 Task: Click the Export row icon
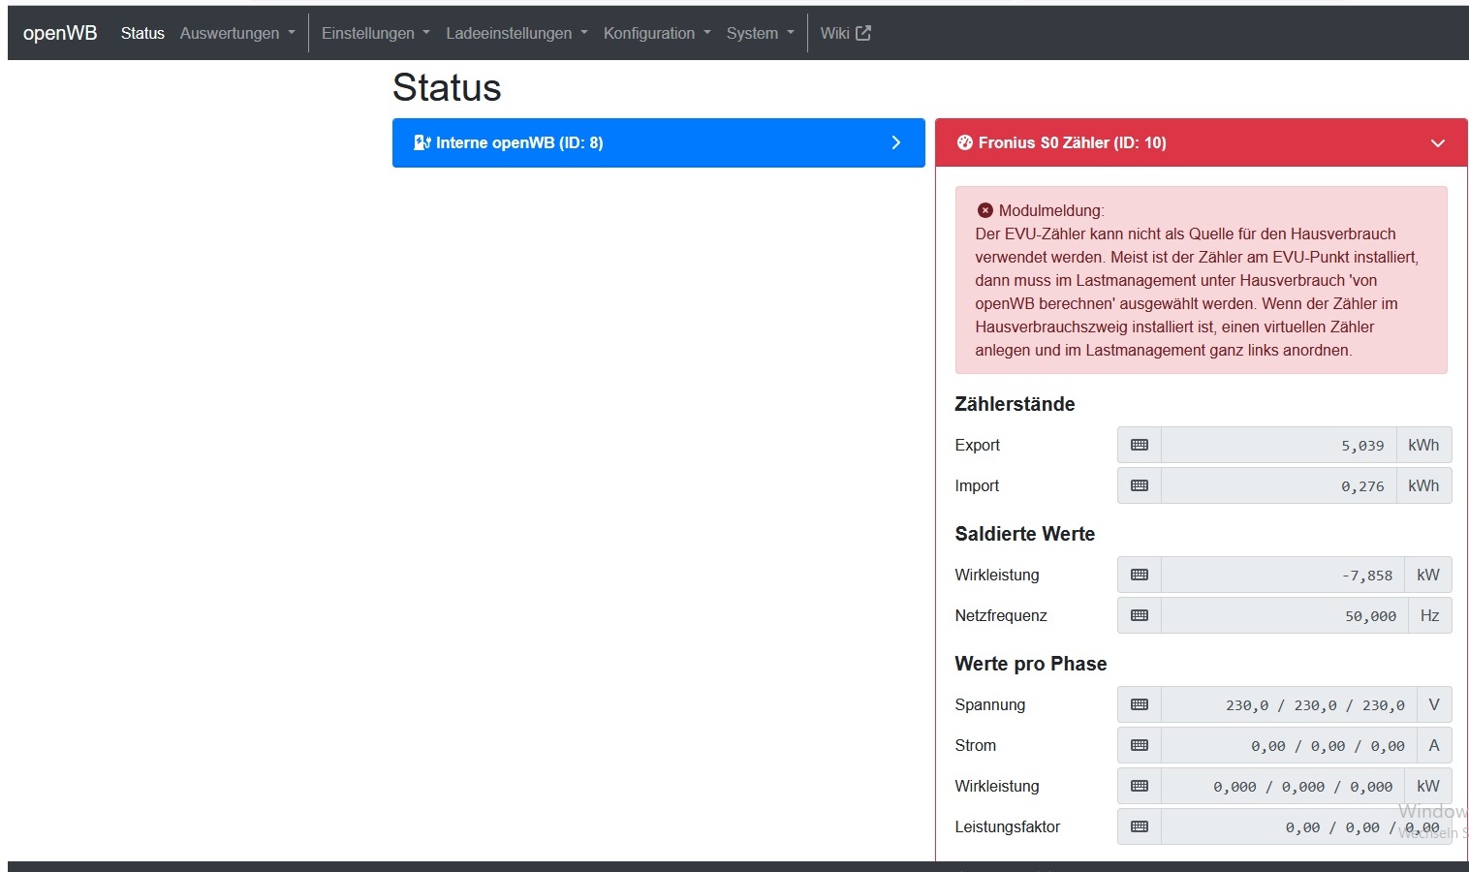point(1140,445)
